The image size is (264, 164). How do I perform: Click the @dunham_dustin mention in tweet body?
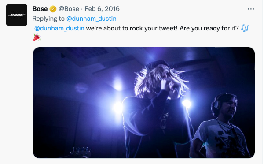59,28
